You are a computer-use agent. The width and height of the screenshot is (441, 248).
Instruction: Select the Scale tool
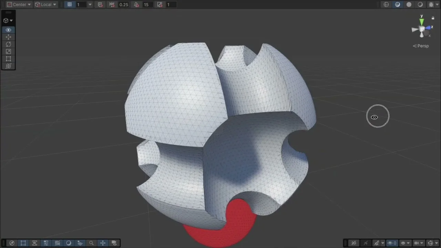click(8, 52)
